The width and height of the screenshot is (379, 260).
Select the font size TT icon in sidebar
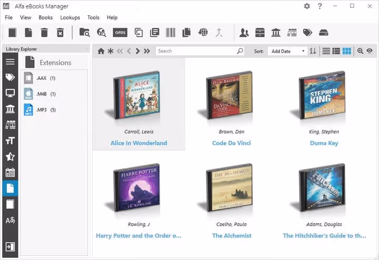pos(10,141)
